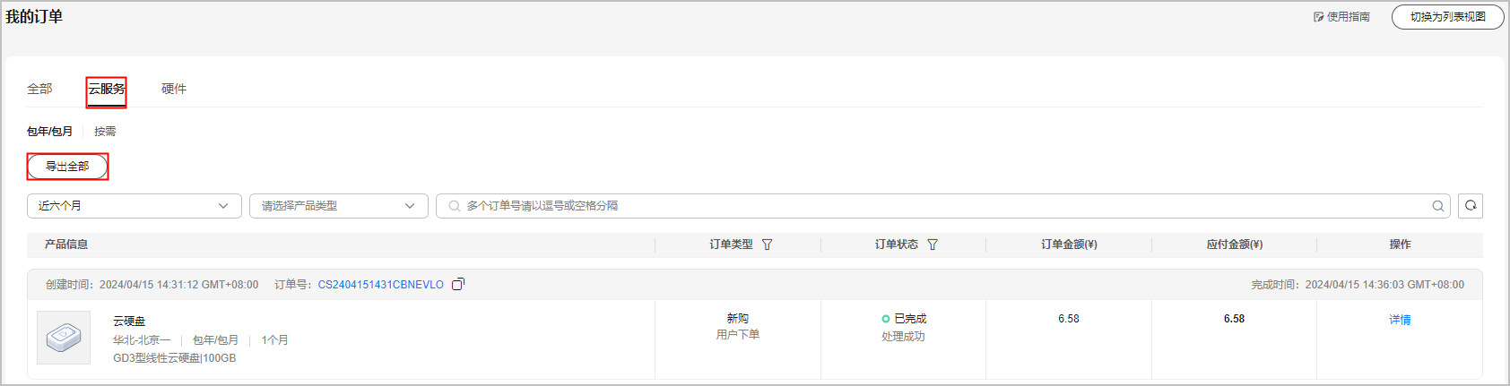This screenshot has width=1510, height=386.
Task: Focus the order number search input
Action: 944,206
